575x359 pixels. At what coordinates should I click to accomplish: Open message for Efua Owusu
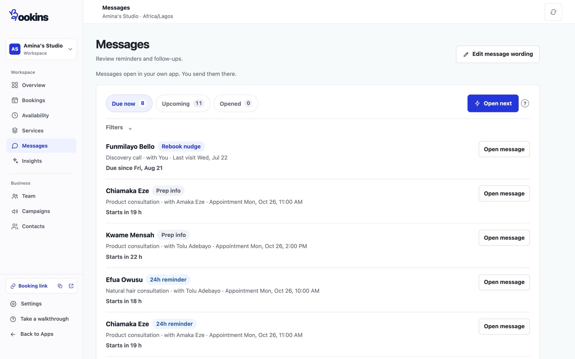[504, 282]
